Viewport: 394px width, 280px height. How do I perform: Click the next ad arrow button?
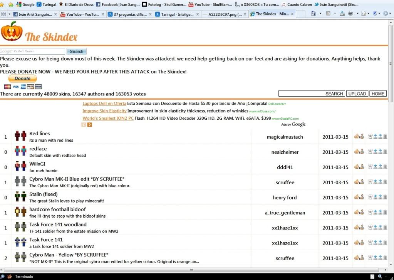pyautogui.click(x=89, y=125)
